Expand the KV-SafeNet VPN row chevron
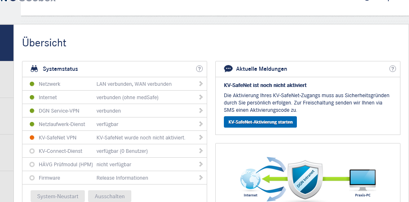The image size is (409, 202). tap(201, 137)
